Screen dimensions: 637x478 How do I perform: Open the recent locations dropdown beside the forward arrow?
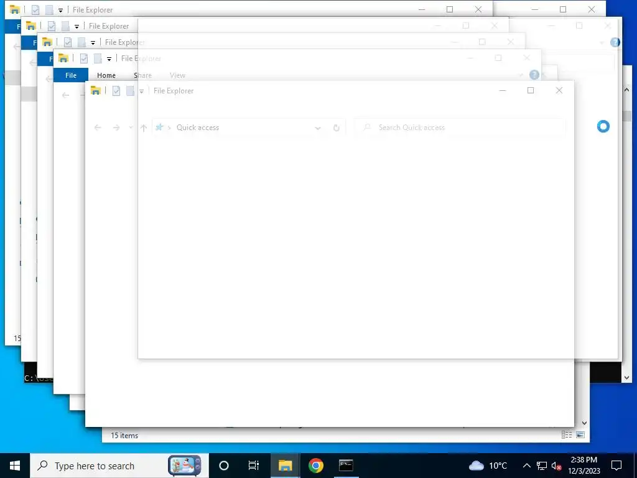(x=131, y=128)
